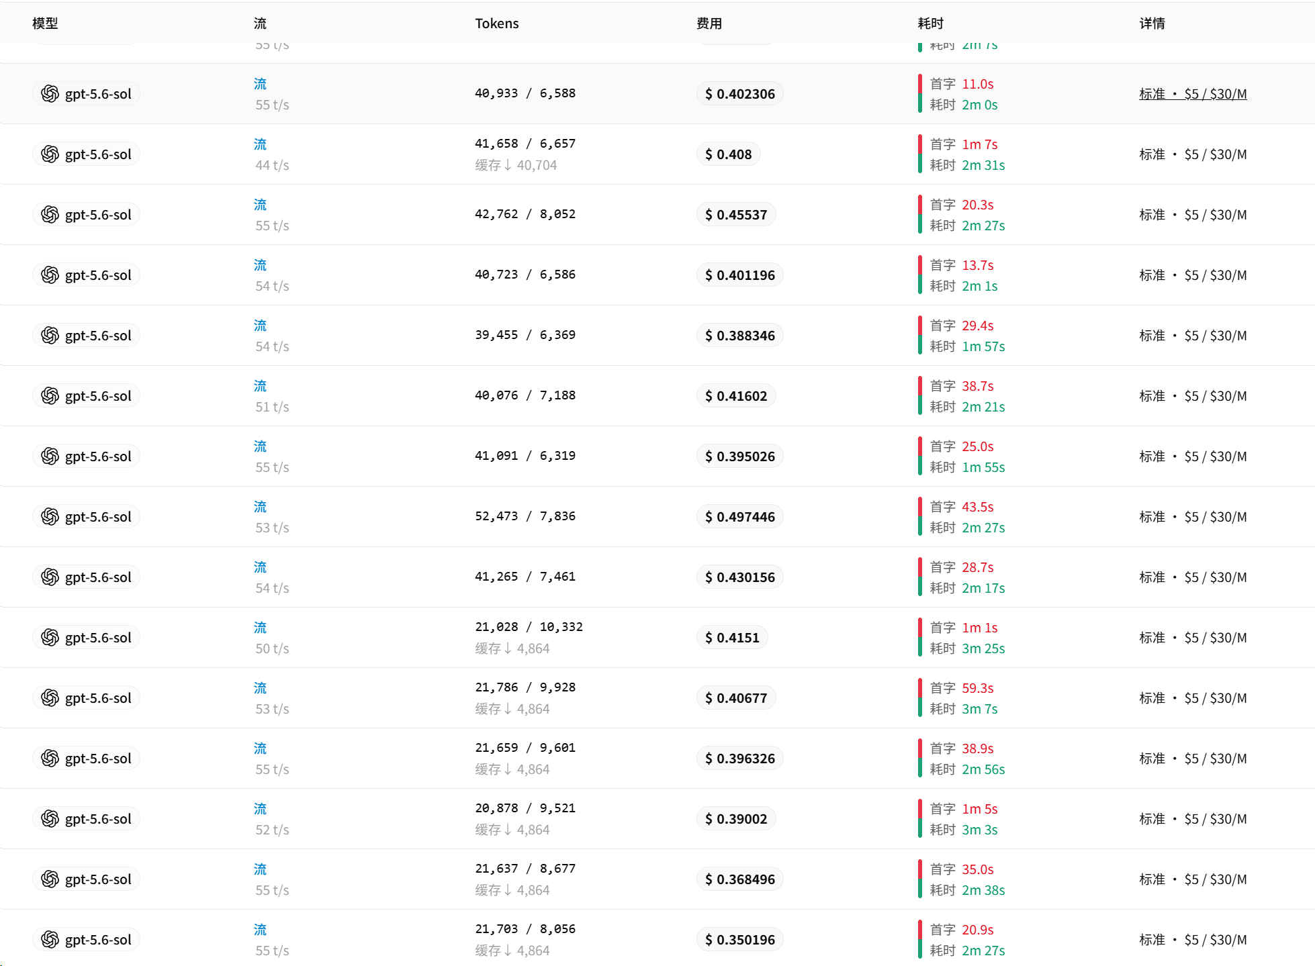
Task: Select the OpenAI logo in the $0.388346 row
Action: click(50, 336)
